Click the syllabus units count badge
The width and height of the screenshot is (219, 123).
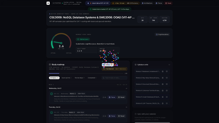click(169, 65)
